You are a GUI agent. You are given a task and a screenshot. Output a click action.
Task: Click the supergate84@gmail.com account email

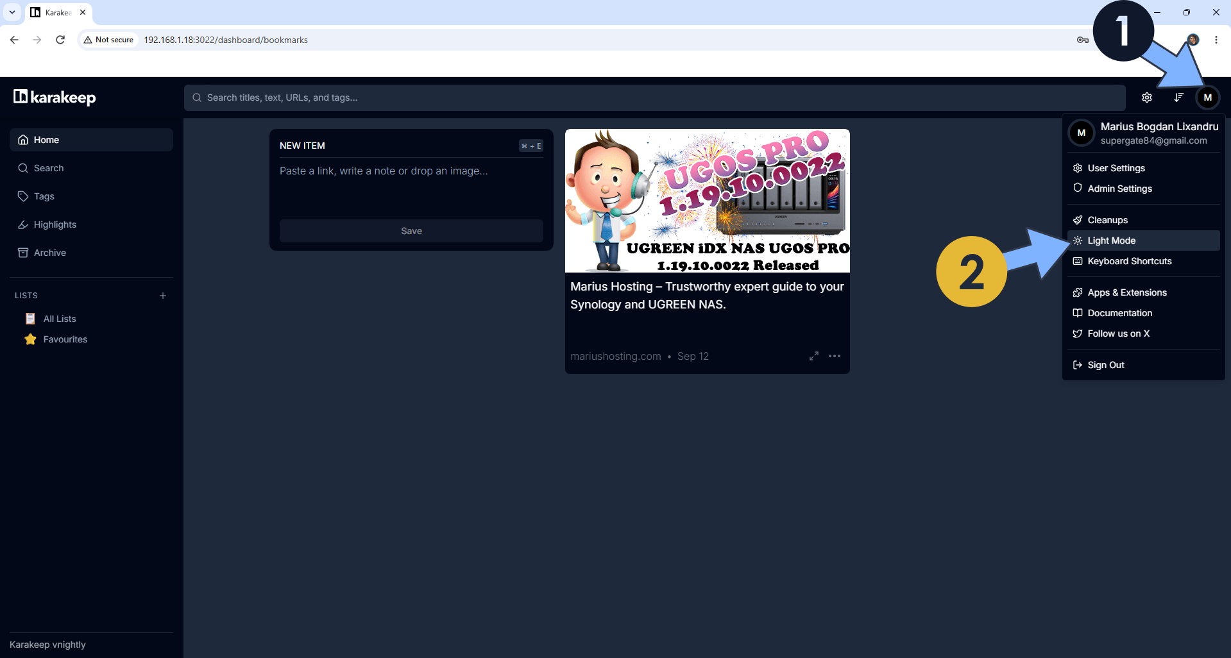click(1154, 140)
